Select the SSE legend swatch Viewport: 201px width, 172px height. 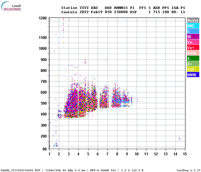tap(193, 69)
